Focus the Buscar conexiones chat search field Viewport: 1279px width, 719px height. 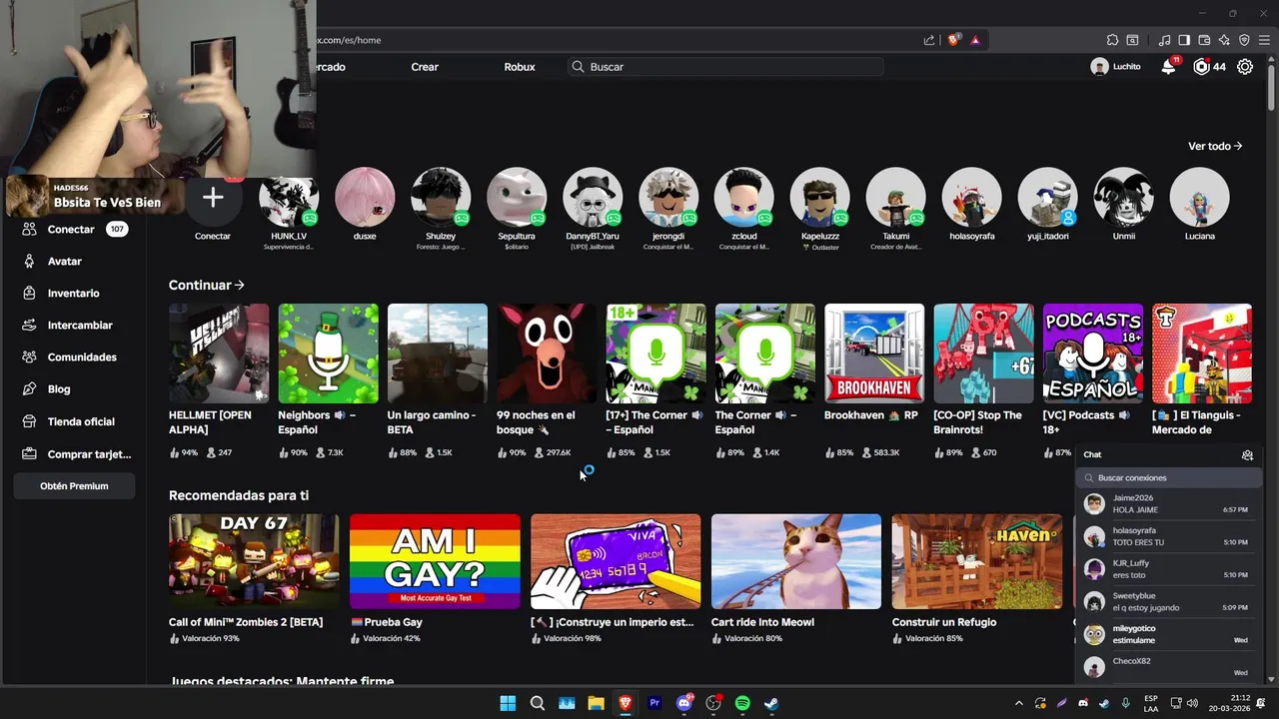tap(1167, 477)
